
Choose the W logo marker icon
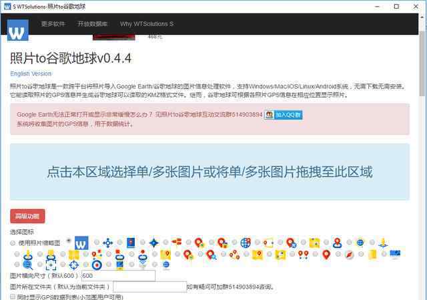point(81,243)
